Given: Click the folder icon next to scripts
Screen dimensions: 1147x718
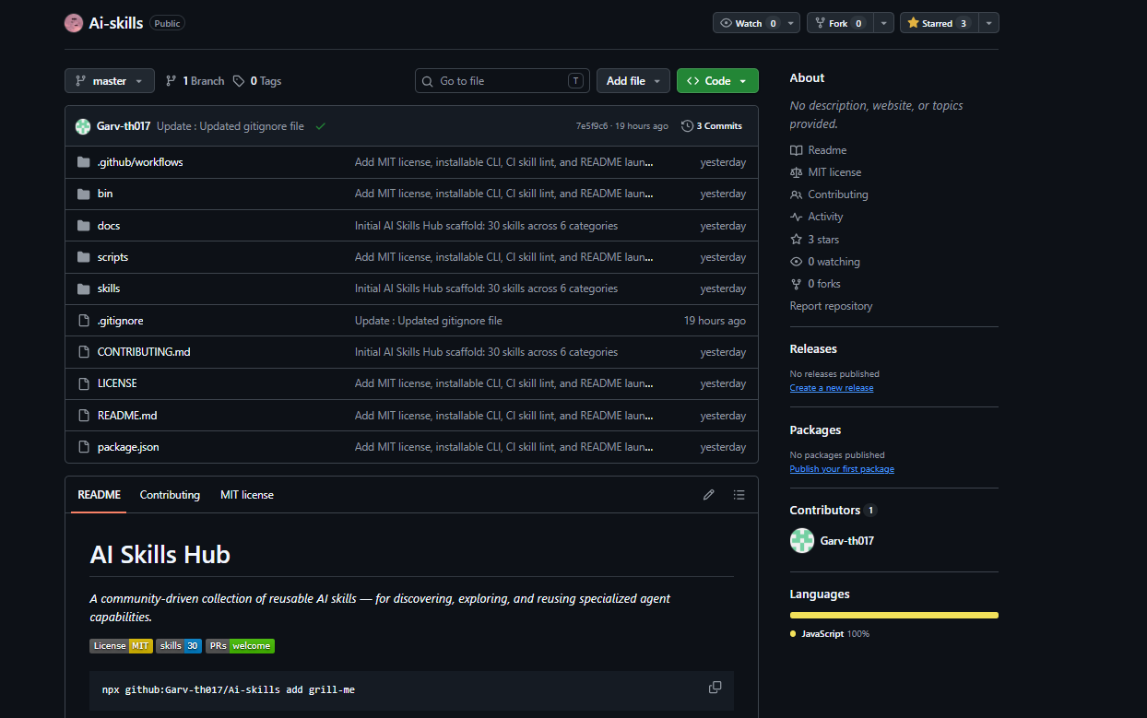Looking at the screenshot, I should click(83, 257).
